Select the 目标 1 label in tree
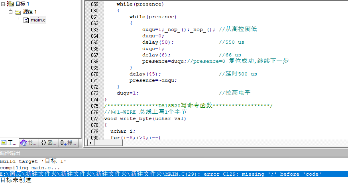 click(22, 4)
